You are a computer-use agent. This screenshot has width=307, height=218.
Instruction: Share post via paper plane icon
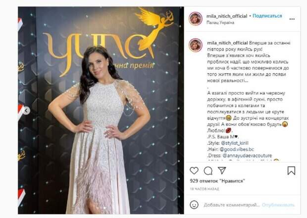(x=222, y=170)
